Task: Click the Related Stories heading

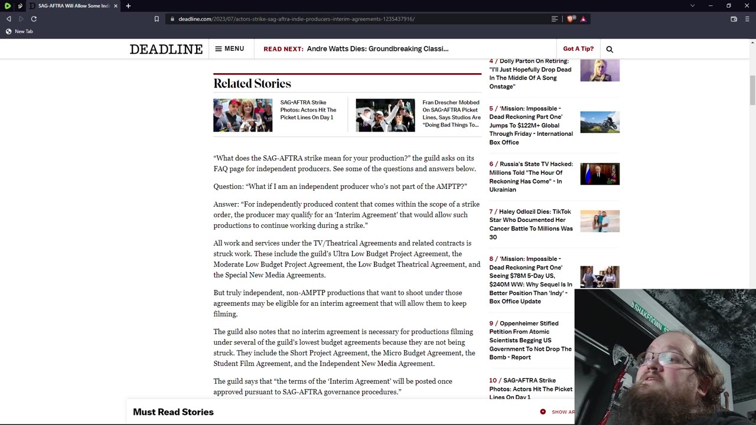Action: pyautogui.click(x=252, y=83)
